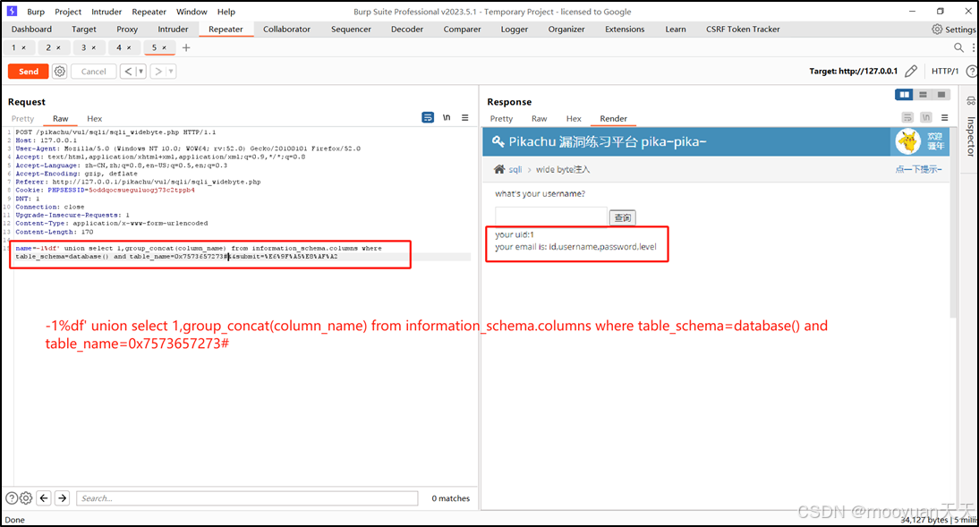Expand the next history dropdown arrow
Viewport: 979px width, 527px height.
click(171, 72)
